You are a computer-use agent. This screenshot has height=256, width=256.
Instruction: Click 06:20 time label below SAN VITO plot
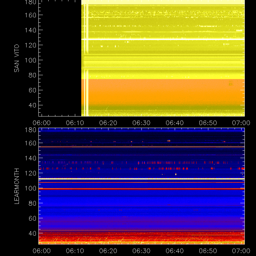click(x=108, y=123)
